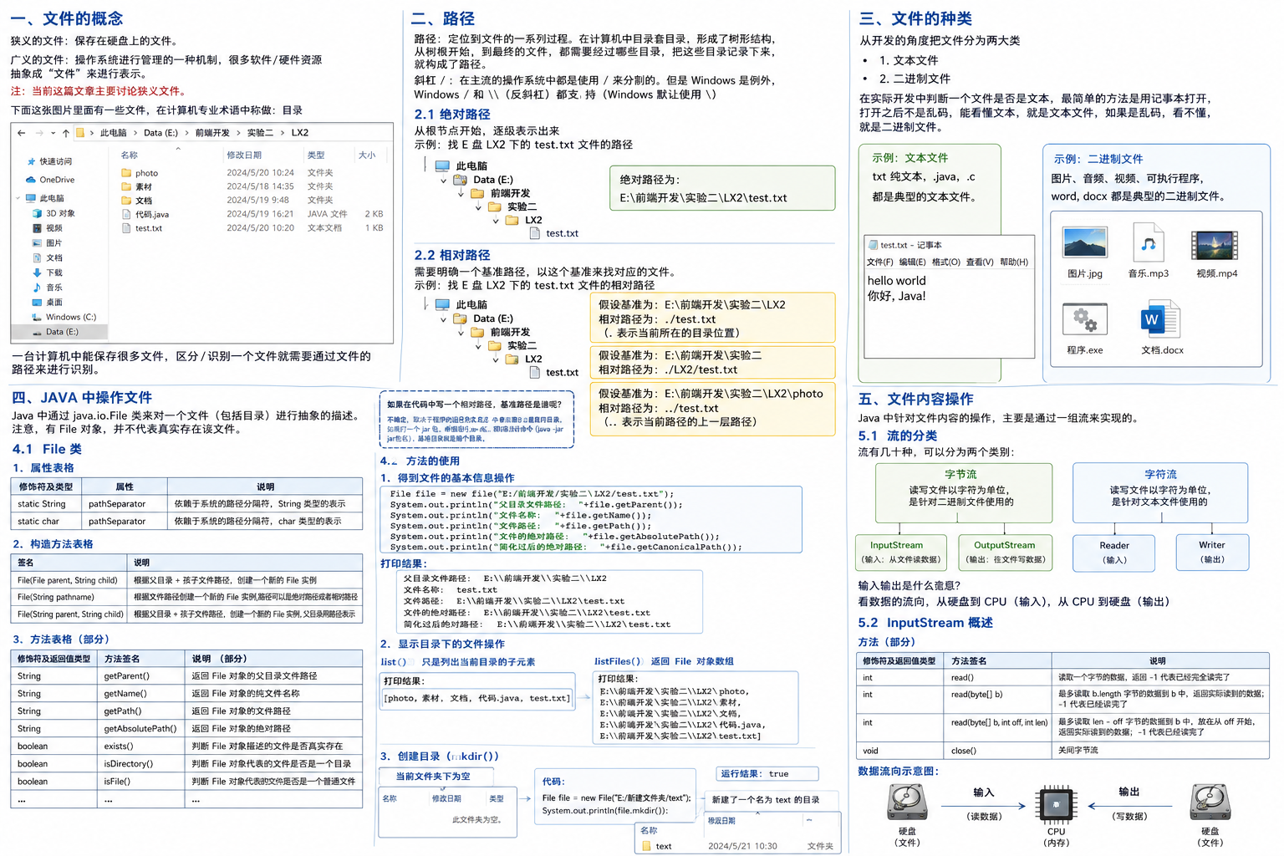Sort by 修改日期 column header in Explorer
The width and height of the screenshot is (1284, 856).
[244, 155]
